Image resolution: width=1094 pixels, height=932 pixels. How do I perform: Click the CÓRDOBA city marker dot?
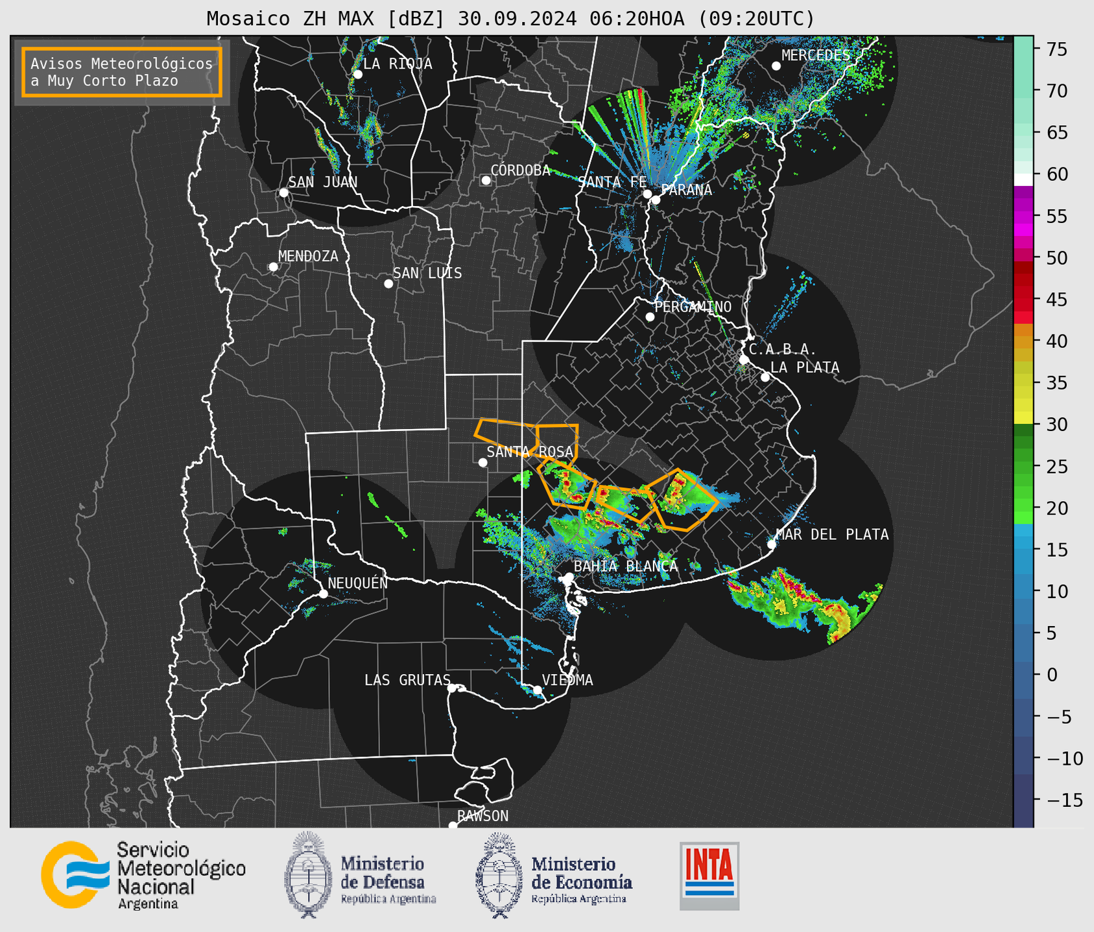point(486,180)
